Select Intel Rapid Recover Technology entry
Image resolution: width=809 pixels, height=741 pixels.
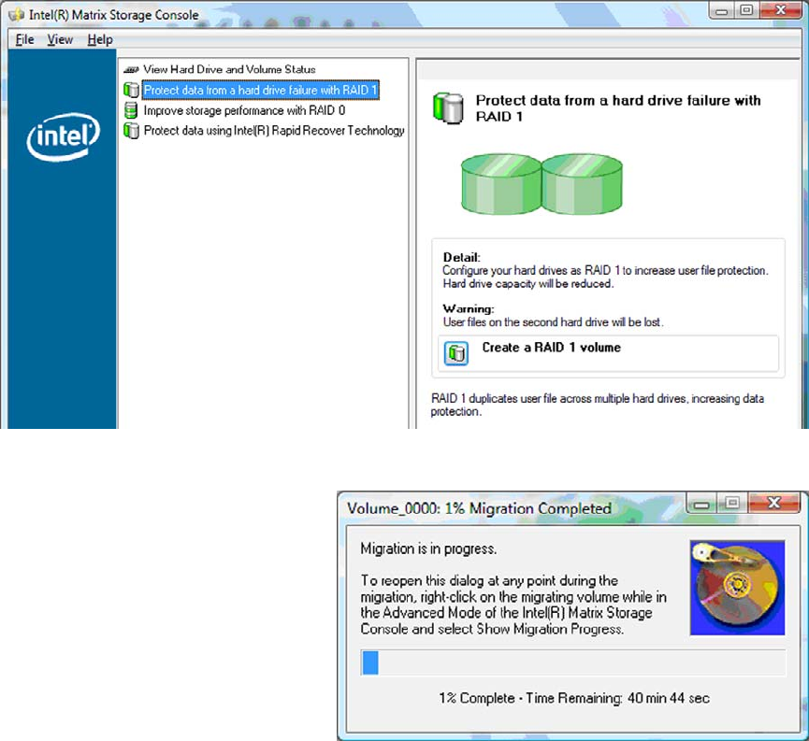(x=274, y=131)
